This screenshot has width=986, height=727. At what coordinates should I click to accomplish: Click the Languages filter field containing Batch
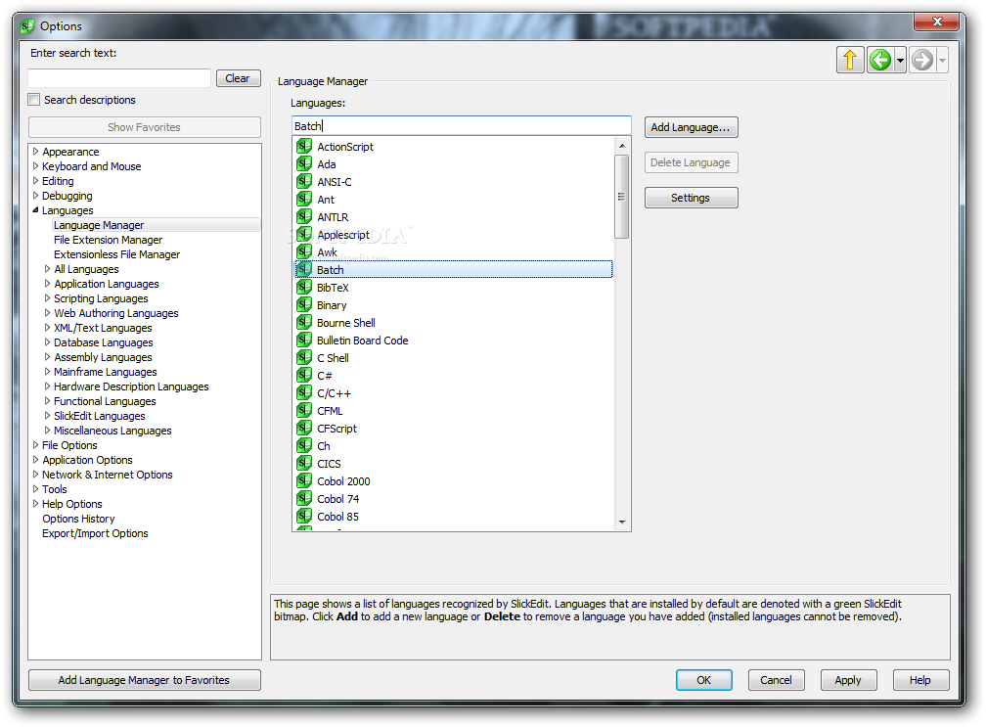461,126
